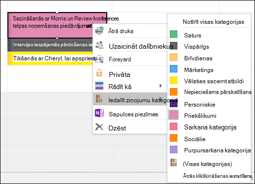Expand the Rādīt kā submenu arrow
The height and width of the screenshot is (184, 255).
[x=161, y=86]
